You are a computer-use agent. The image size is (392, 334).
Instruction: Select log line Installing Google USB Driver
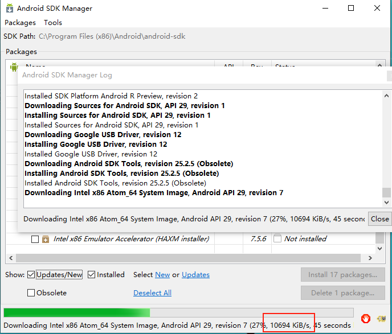click(96, 145)
